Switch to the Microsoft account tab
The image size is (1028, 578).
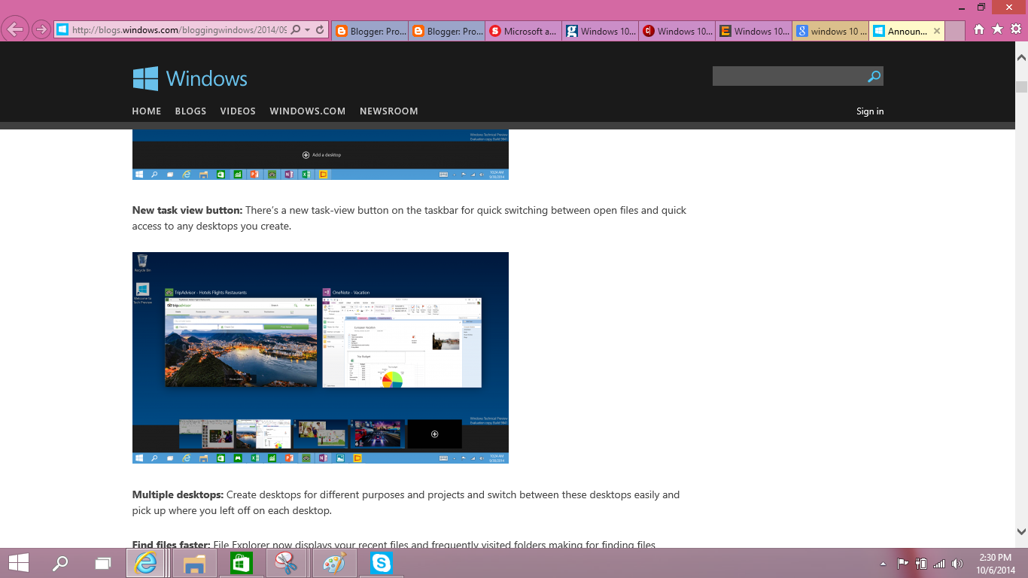click(x=523, y=31)
